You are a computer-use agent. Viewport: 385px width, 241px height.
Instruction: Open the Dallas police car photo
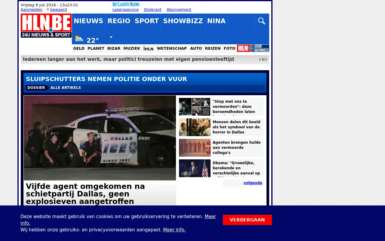tap(100, 138)
